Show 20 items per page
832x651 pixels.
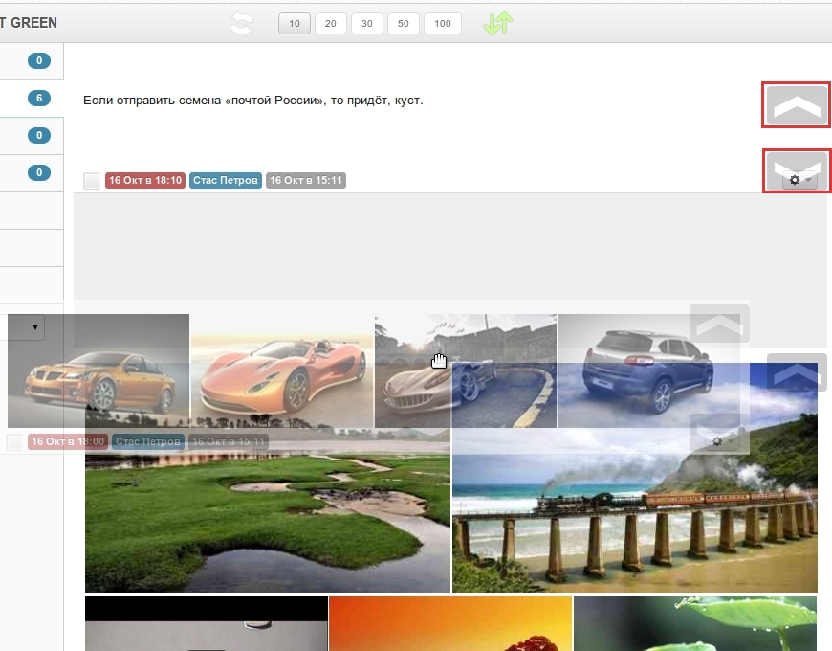click(331, 24)
